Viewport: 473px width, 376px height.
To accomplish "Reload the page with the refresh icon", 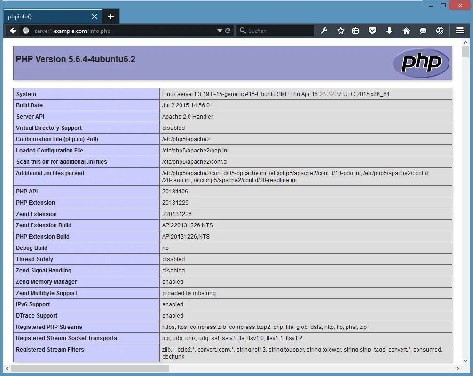I will 228,31.
